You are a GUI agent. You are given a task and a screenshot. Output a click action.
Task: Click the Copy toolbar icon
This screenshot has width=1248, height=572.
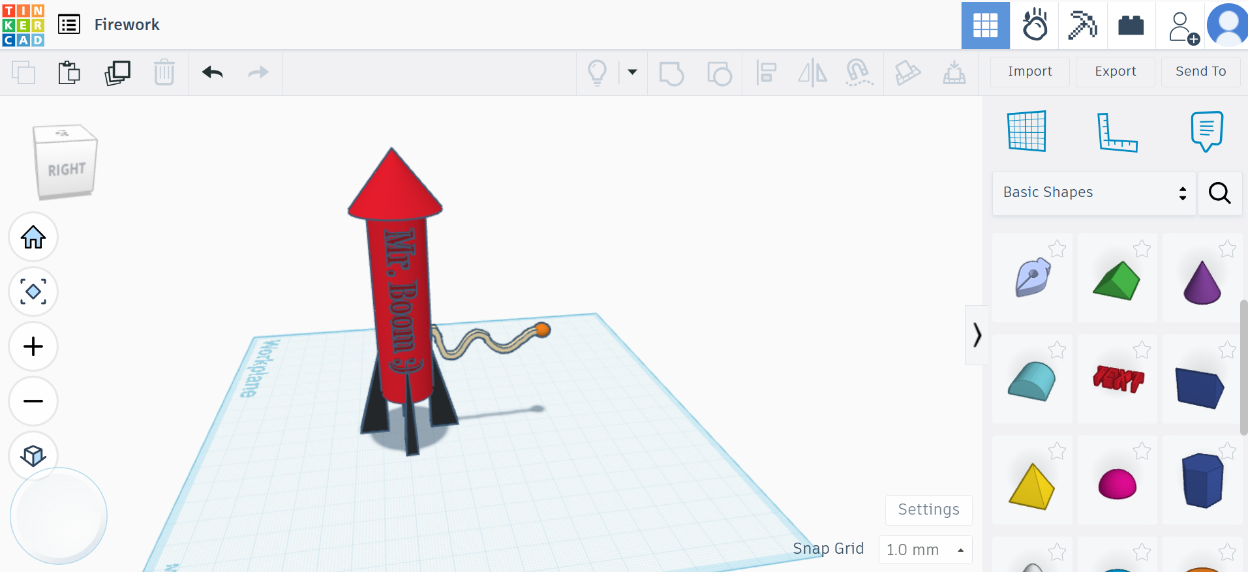[23, 72]
